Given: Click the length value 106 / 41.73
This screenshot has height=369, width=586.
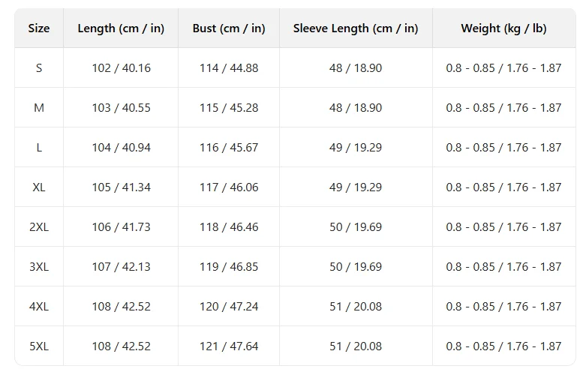Looking at the screenshot, I should point(121,227).
